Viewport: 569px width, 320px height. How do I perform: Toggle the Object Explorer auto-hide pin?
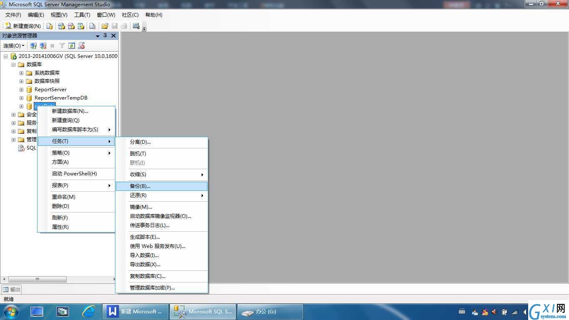click(x=105, y=36)
